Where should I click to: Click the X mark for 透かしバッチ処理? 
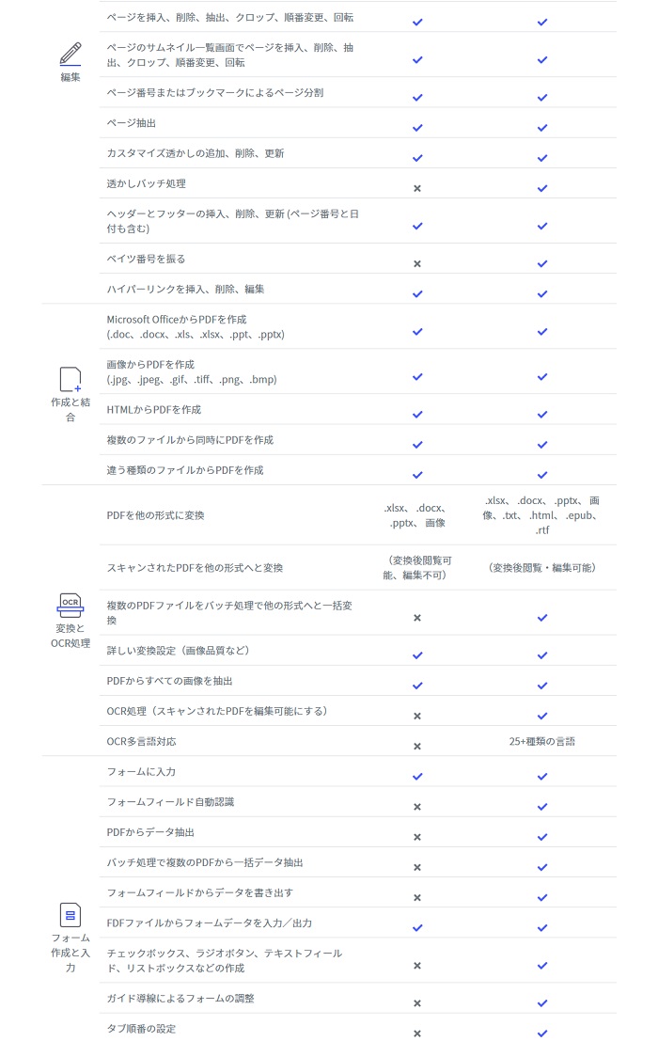pos(417,189)
